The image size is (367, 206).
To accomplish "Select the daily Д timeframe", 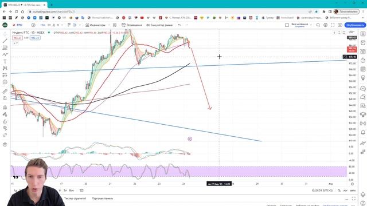I will coord(53,25).
